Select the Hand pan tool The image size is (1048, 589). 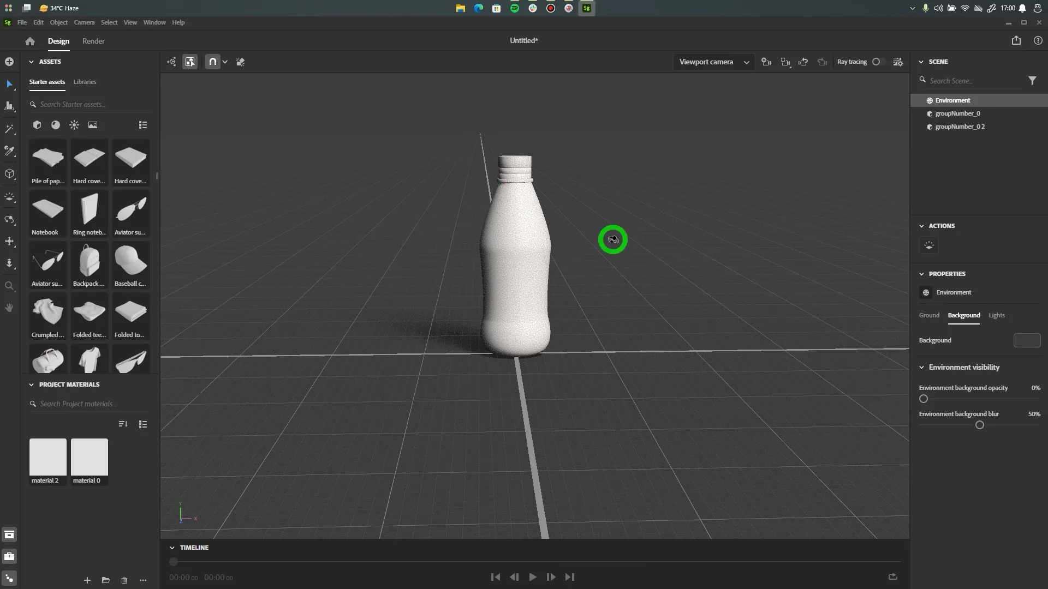coord(9,308)
